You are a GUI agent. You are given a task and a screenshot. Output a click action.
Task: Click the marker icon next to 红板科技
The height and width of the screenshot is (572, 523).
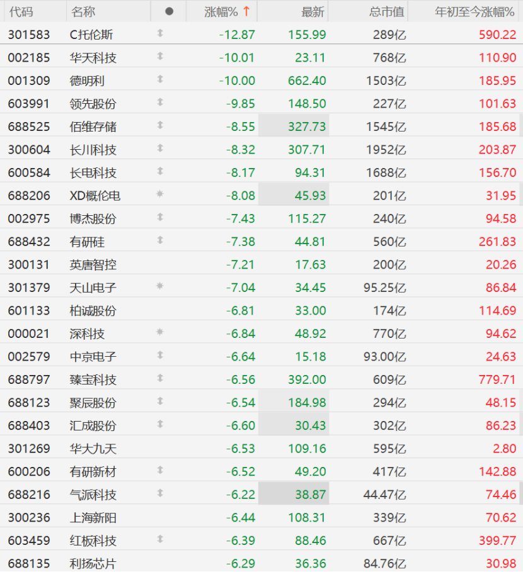pyautogui.click(x=160, y=539)
